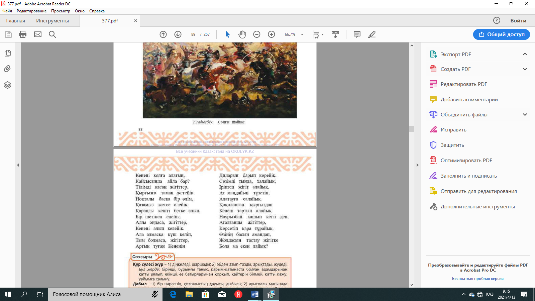The image size is (535, 301).
Task: Select the Highlight text pen tool
Action: coord(372,34)
